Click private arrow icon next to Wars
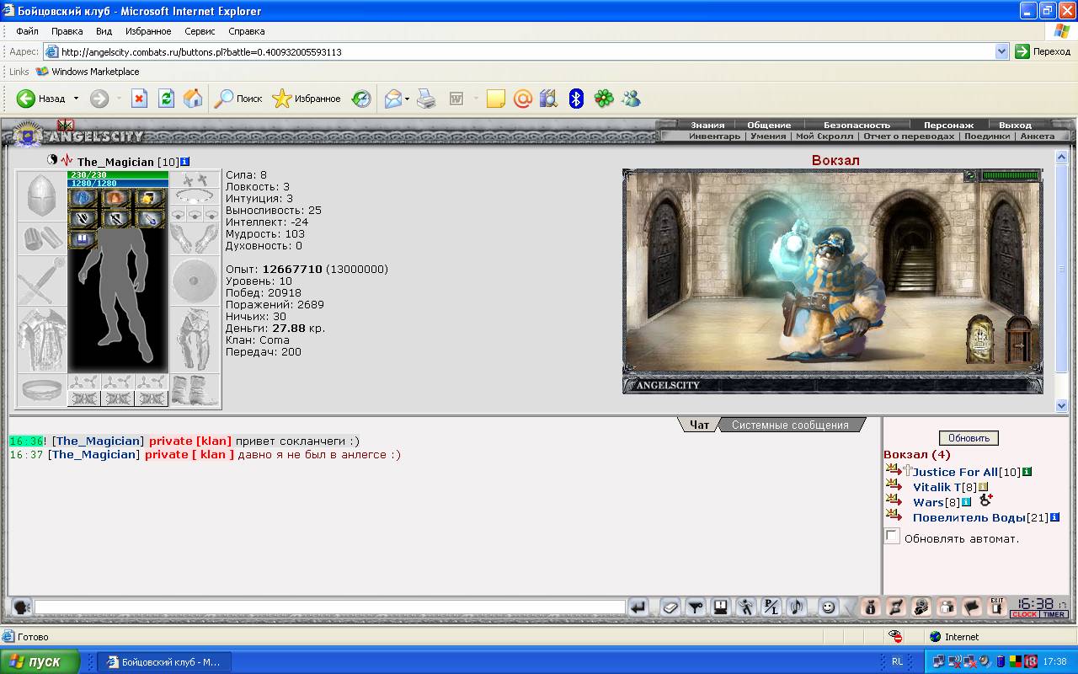1078x674 pixels. click(894, 501)
